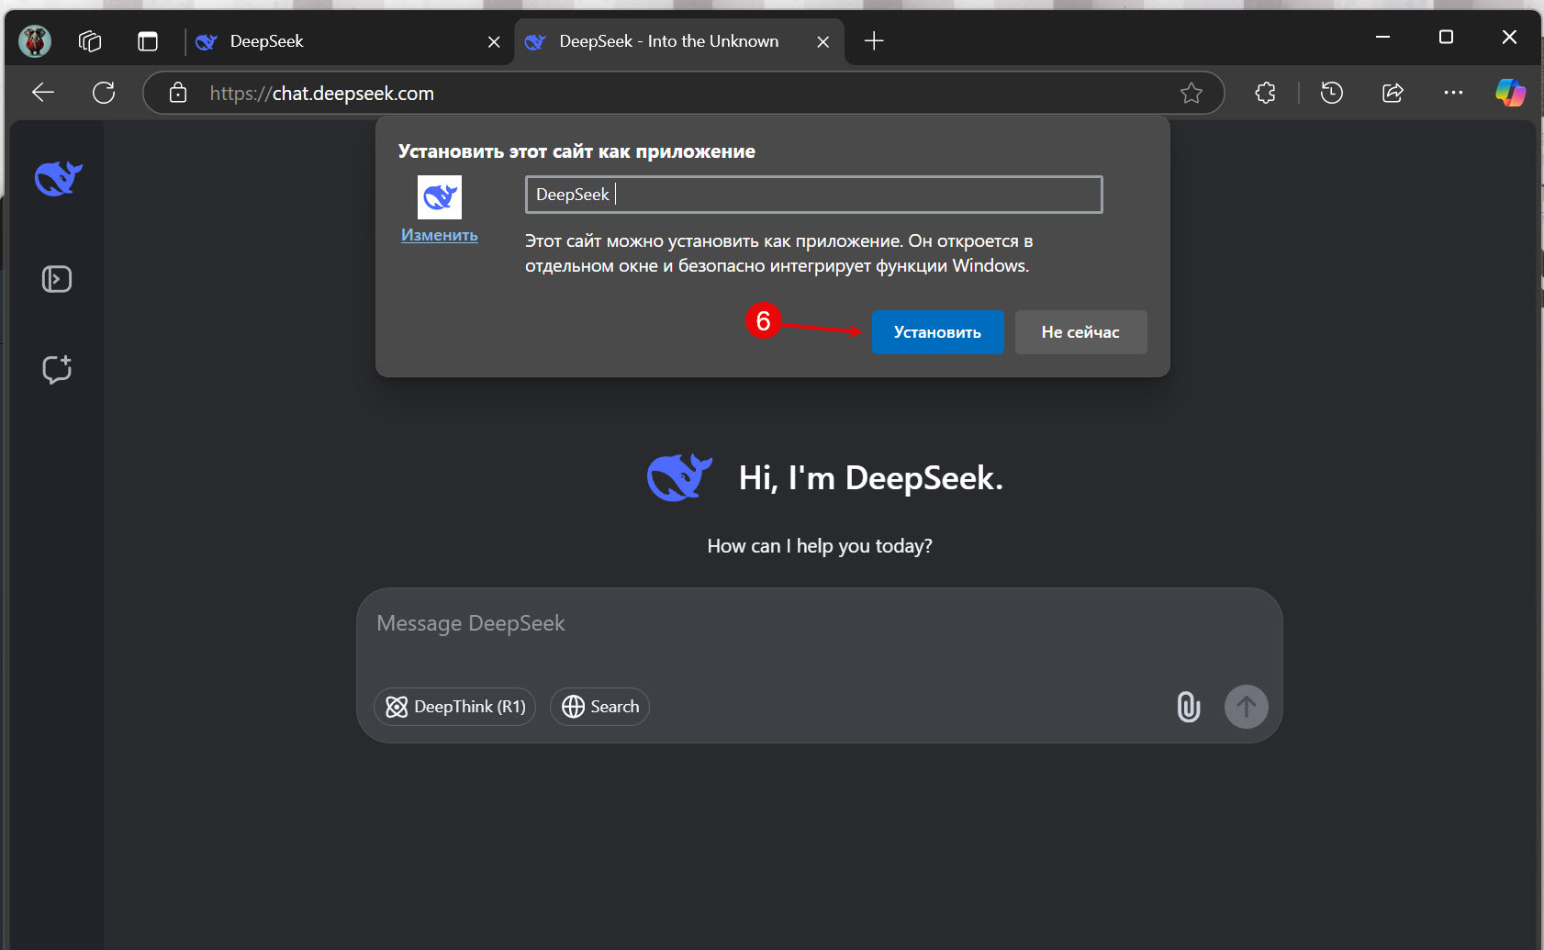
Task: Minimize the browser window
Action: (1383, 37)
